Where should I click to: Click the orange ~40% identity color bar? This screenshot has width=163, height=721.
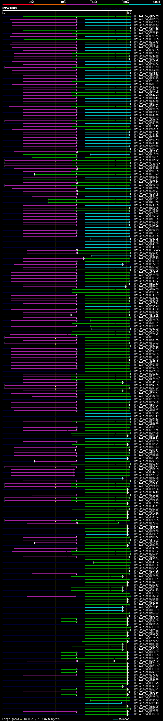50,5
